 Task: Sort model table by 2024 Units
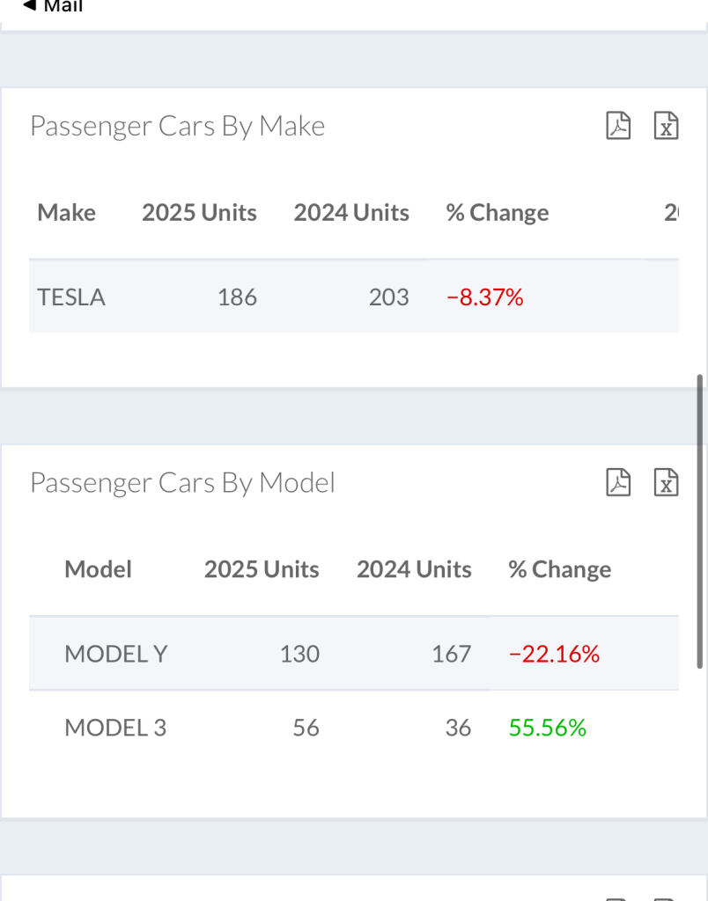tap(414, 569)
